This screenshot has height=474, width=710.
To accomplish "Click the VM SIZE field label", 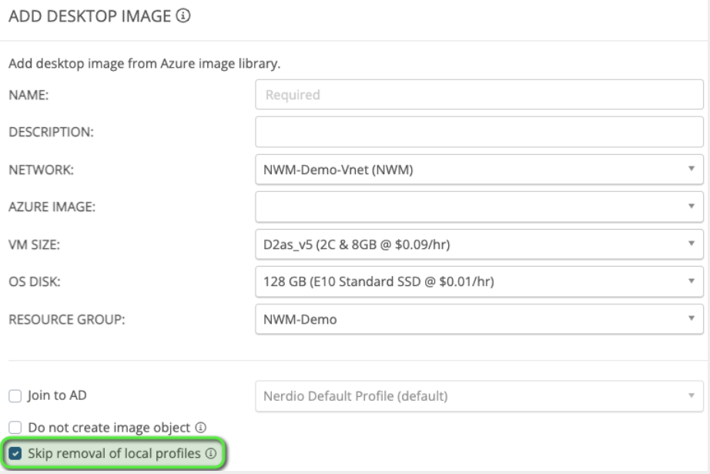I will 35,245.
